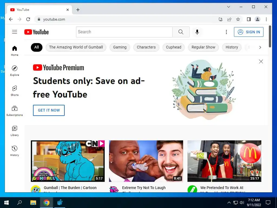Viewport: 277px width, 208px height.
Task: Open Chrome profile avatar
Action: pos(258,19)
